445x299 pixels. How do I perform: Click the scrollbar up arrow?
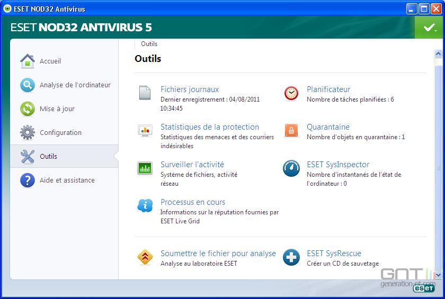(438, 53)
